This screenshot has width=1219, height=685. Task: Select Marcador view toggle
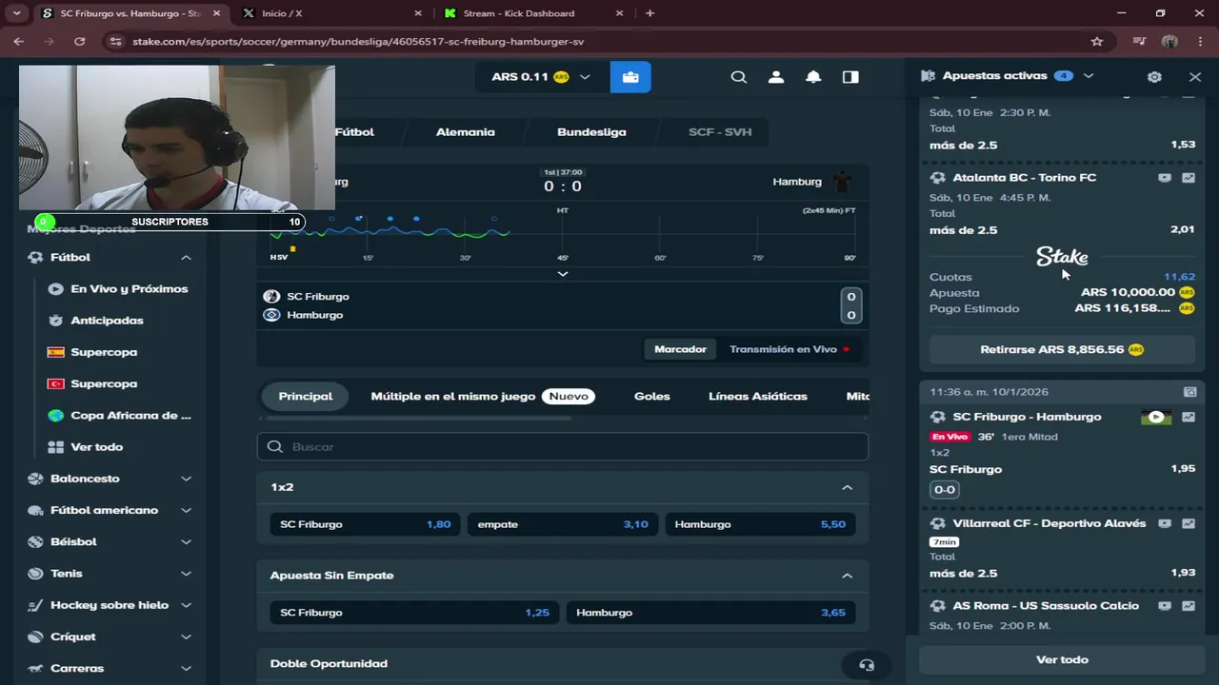click(x=680, y=349)
